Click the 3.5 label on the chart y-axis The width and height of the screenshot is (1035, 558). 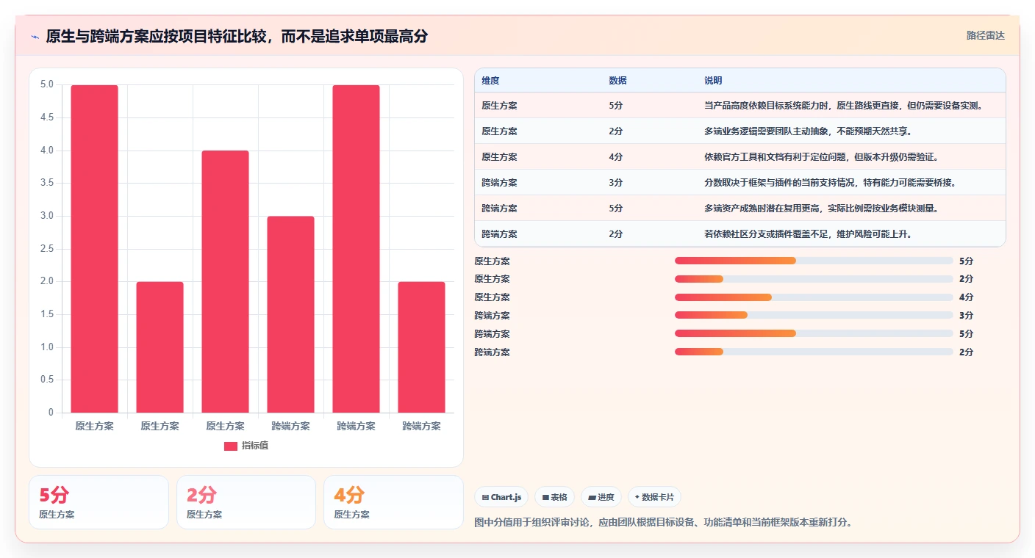[46, 183]
